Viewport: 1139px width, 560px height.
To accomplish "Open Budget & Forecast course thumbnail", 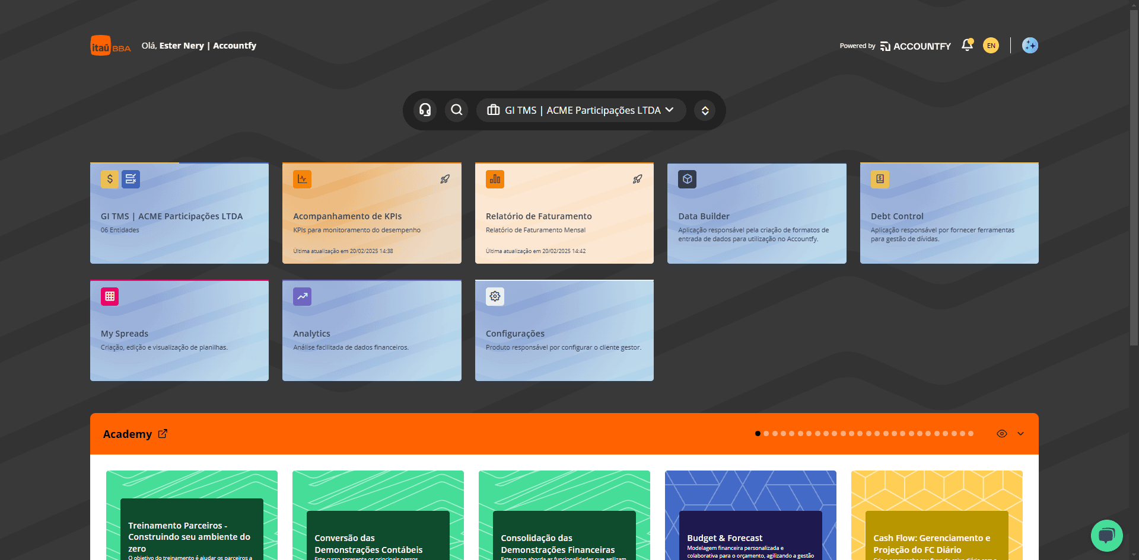I will pyautogui.click(x=750, y=515).
